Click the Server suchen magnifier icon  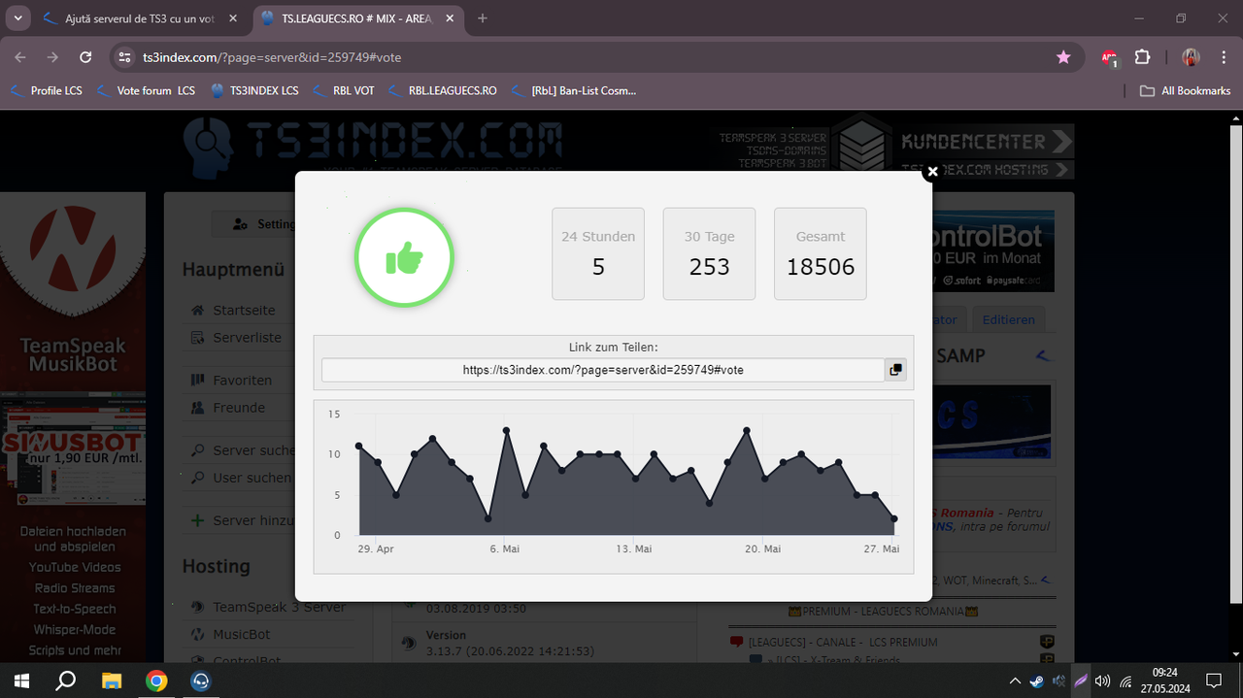pos(198,450)
